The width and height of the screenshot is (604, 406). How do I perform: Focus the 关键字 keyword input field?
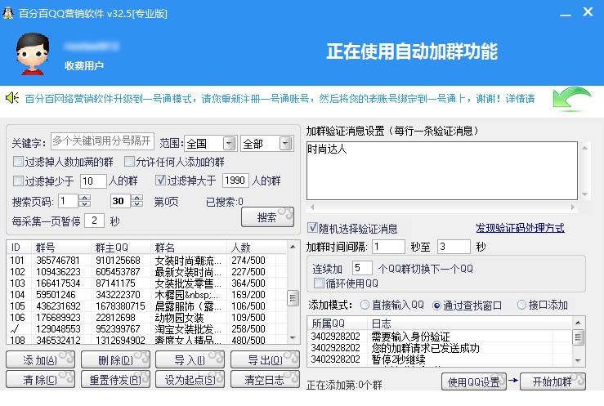click(102, 141)
